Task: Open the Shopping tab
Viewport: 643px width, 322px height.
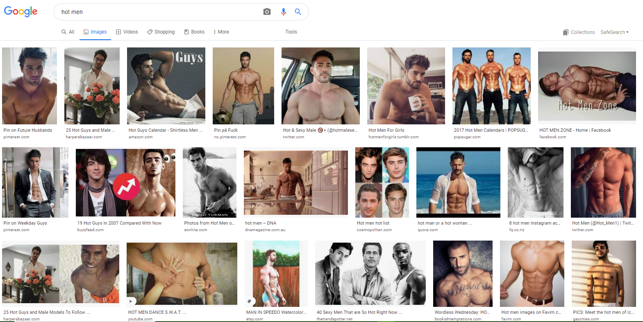Action: (161, 32)
